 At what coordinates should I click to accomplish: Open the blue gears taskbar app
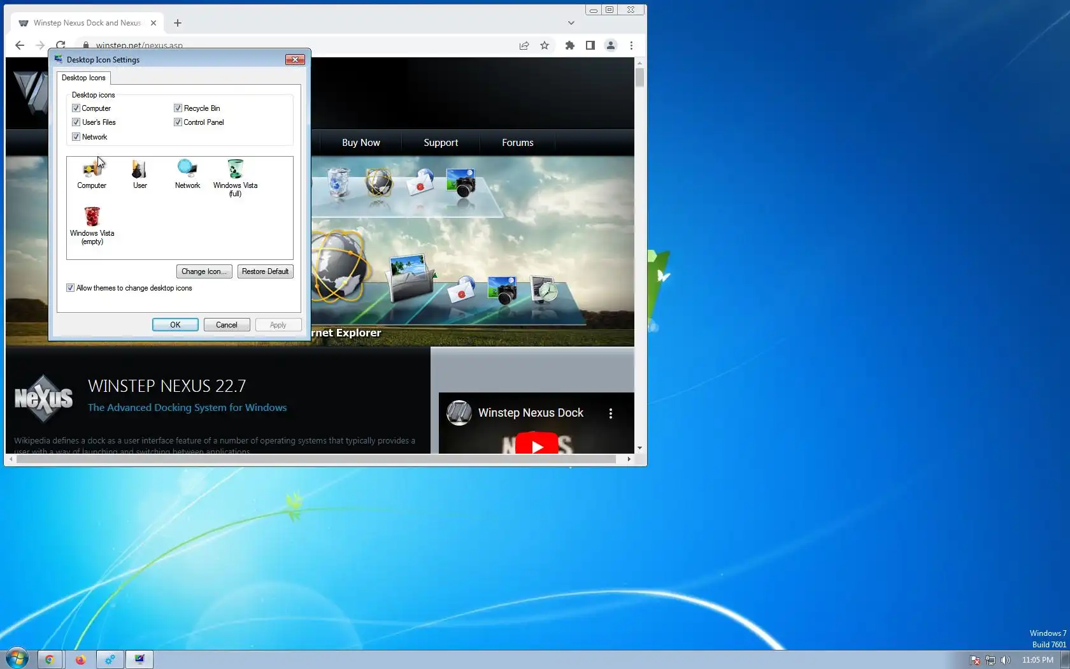coord(110,659)
